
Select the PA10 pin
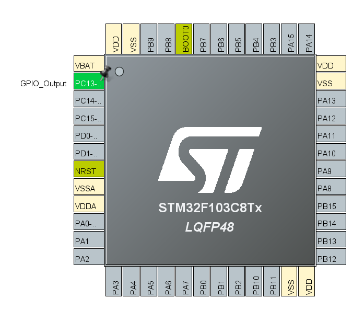pyautogui.click(x=331, y=152)
